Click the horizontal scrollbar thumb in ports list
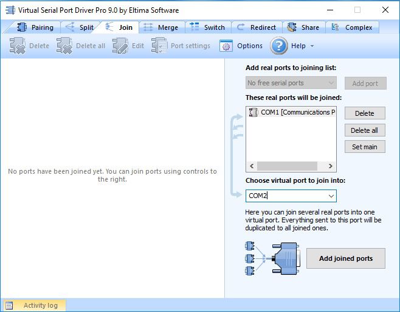Viewport: 400px width, 312px height. pyautogui.click(x=287, y=166)
